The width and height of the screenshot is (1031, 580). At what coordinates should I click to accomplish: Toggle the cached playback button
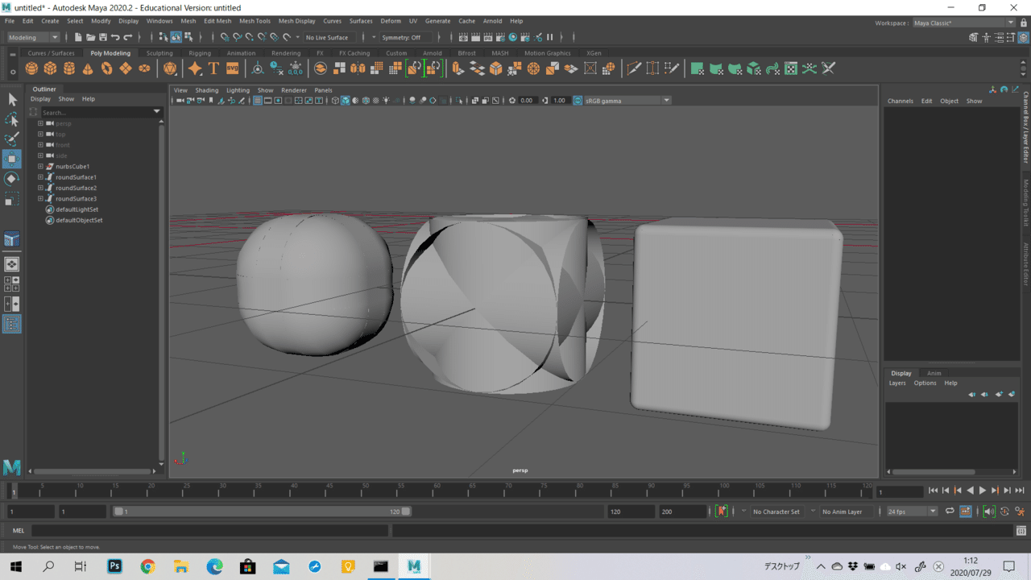(x=965, y=512)
